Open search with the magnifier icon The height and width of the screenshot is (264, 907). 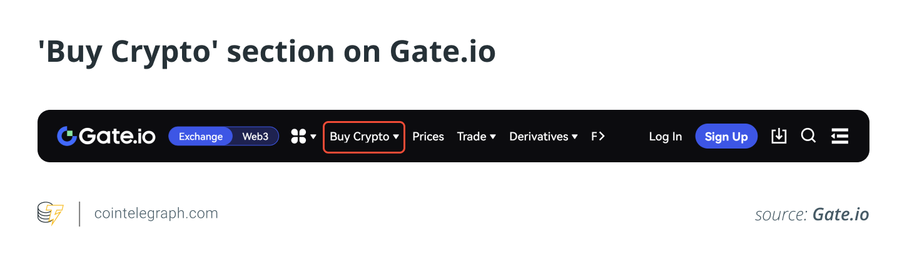pyautogui.click(x=809, y=136)
